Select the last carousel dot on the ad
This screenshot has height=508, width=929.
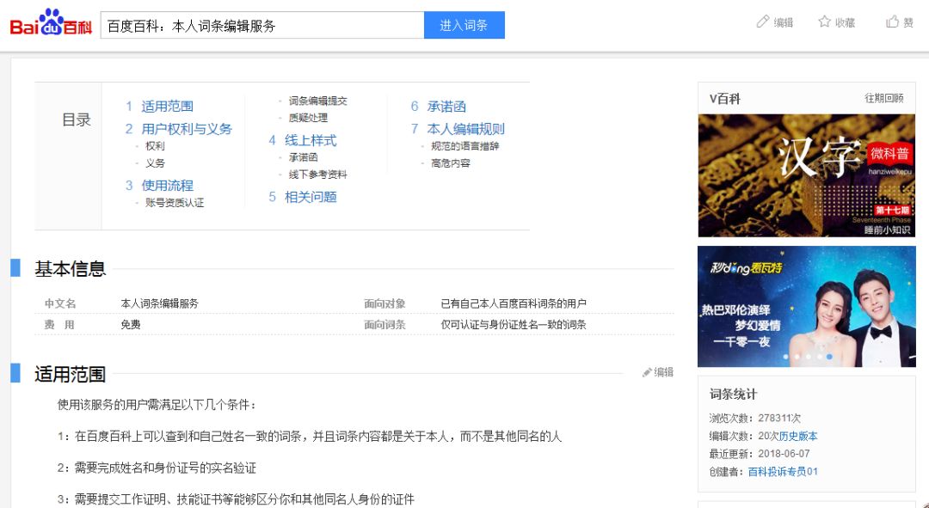[829, 357]
